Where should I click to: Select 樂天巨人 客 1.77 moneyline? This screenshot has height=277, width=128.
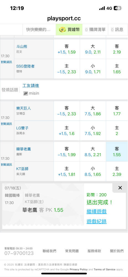pyautogui.click(x=117, y=111)
